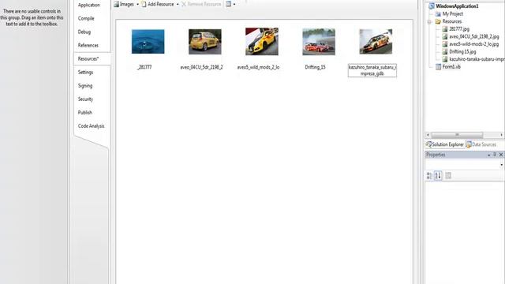Click the Form1.vb form icon
The image size is (505, 284).
pos(438,66)
